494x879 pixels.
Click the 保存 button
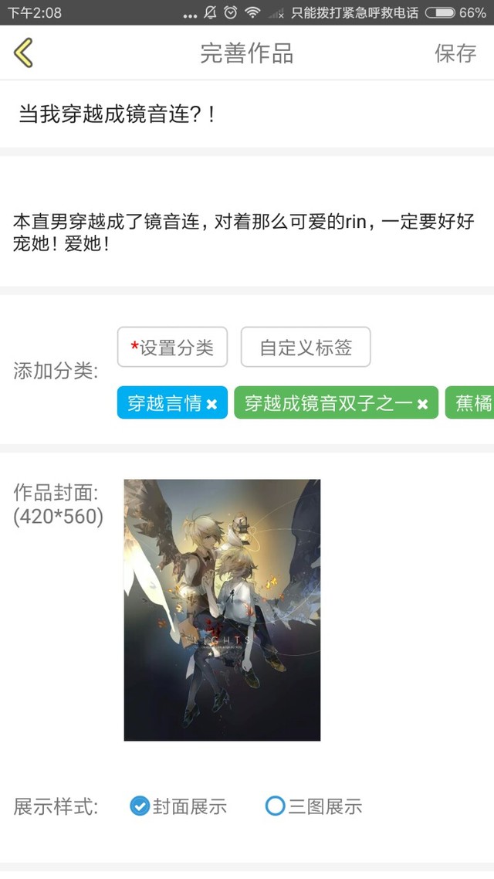pyautogui.click(x=455, y=53)
